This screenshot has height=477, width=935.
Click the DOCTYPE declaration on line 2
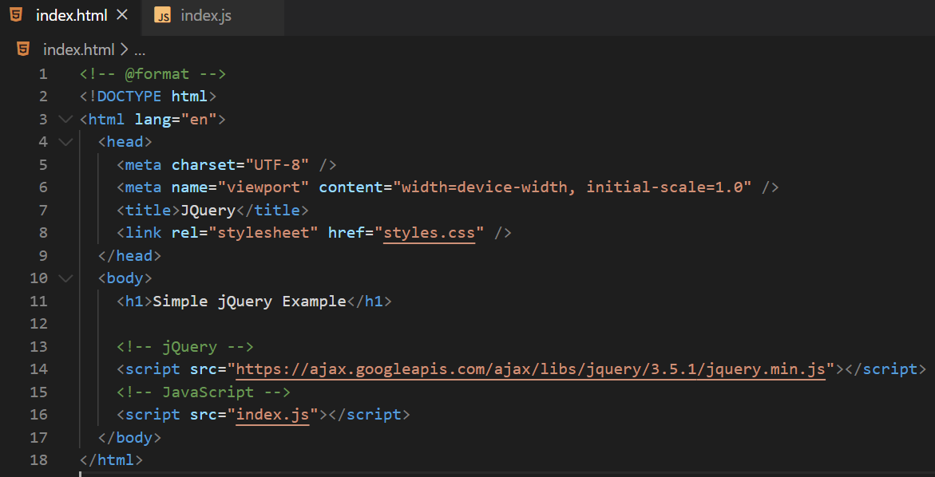(144, 96)
